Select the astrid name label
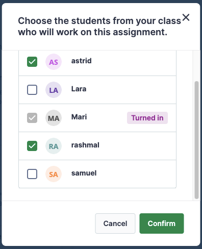This screenshot has height=249, width=202. click(82, 61)
